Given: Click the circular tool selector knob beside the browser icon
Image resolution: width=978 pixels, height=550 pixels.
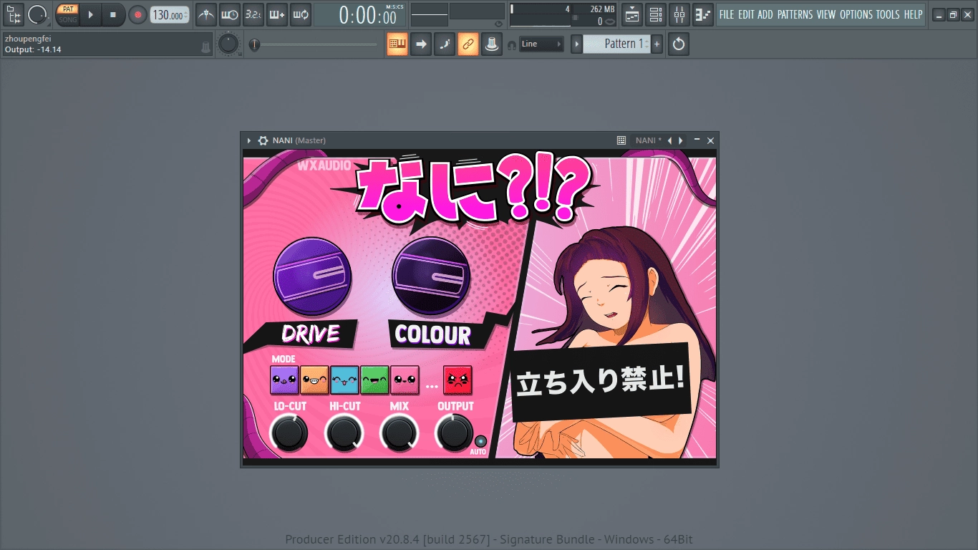Looking at the screenshot, I should point(38,14).
